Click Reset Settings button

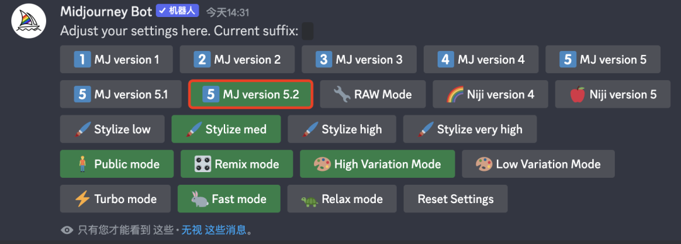(456, 199)
